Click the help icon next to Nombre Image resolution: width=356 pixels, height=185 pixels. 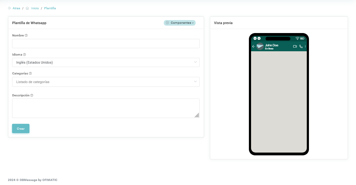[x=26, y=36]
